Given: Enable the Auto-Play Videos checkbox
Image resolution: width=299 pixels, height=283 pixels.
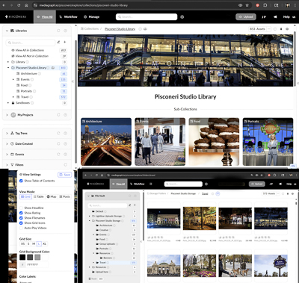Looking at the screenshot, I should coord(21,228).
